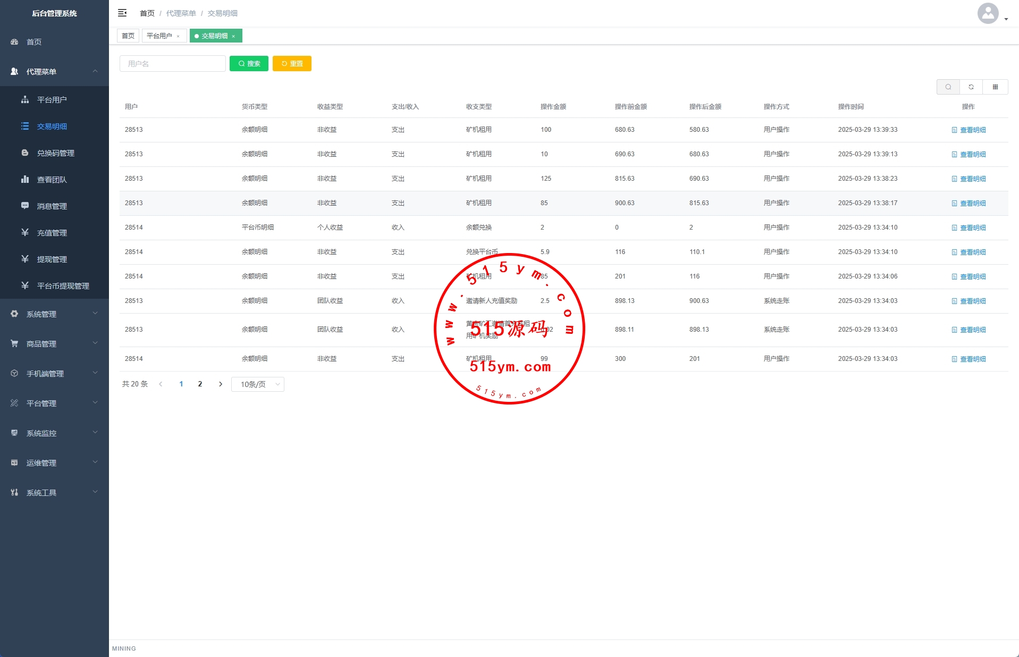This screenshot has height=657, width=1019.
Task: Open 充值管理 in the sidebar
Action: 52,233
